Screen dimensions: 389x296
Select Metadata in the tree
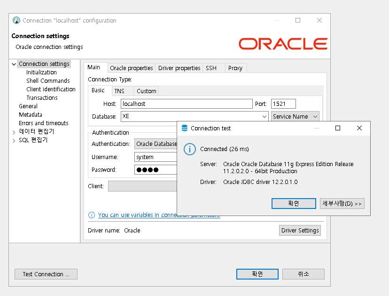pyautogui.click(x=31, y=114)
